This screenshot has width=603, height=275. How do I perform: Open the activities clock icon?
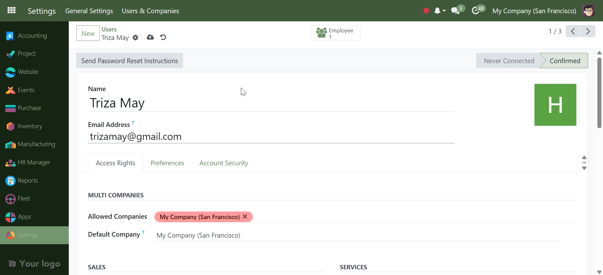click(x=475, y=11)
